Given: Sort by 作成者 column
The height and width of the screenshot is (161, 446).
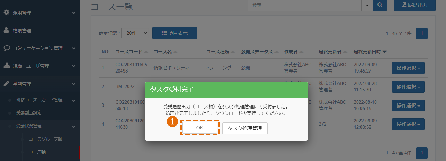Looking at the screenshot, I should tap(294, 52).
